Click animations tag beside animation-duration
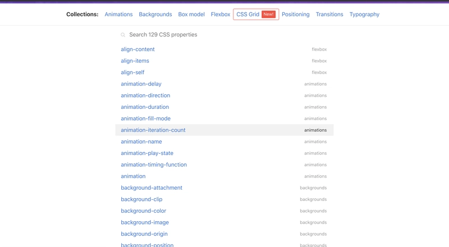This screenshot has width=449, height=247. [x=315, y=107]
